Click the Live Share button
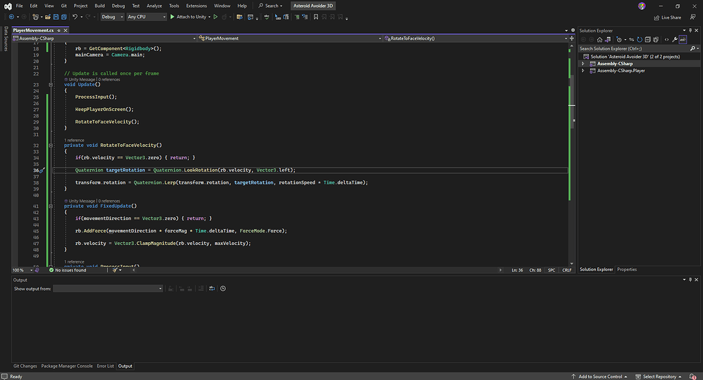703x380 pixels. click(x=667, y=17)
